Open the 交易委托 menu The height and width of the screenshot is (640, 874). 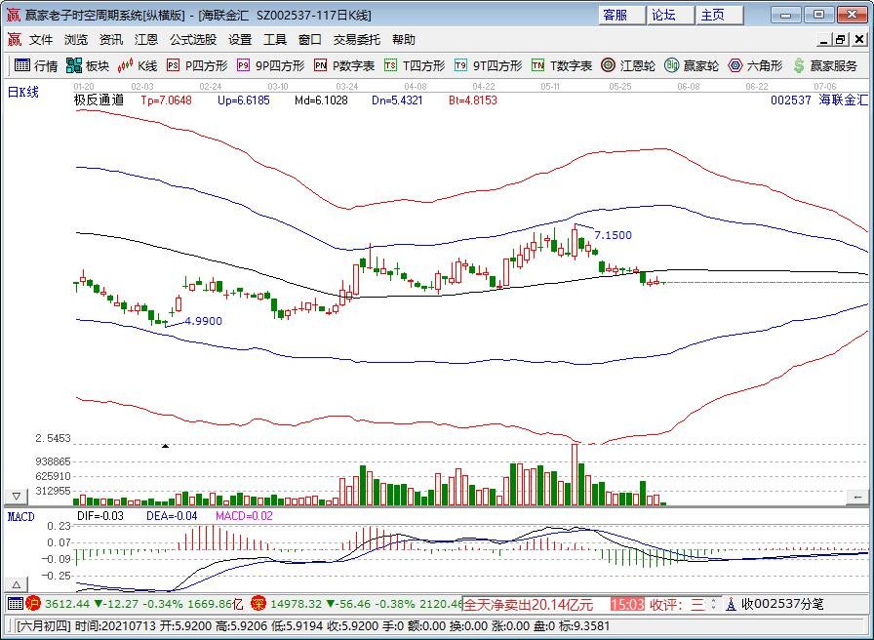[357, 40]
